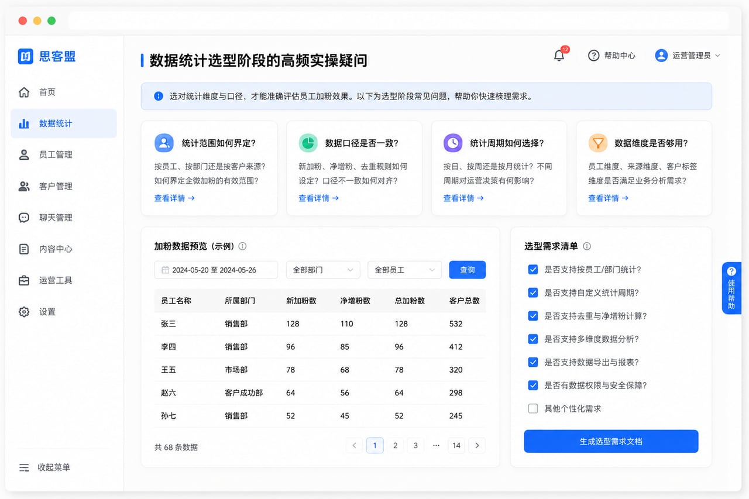The image size is (749, 499).
Task: Select 运营工具 menu item
Action: (x=64, y=281)
